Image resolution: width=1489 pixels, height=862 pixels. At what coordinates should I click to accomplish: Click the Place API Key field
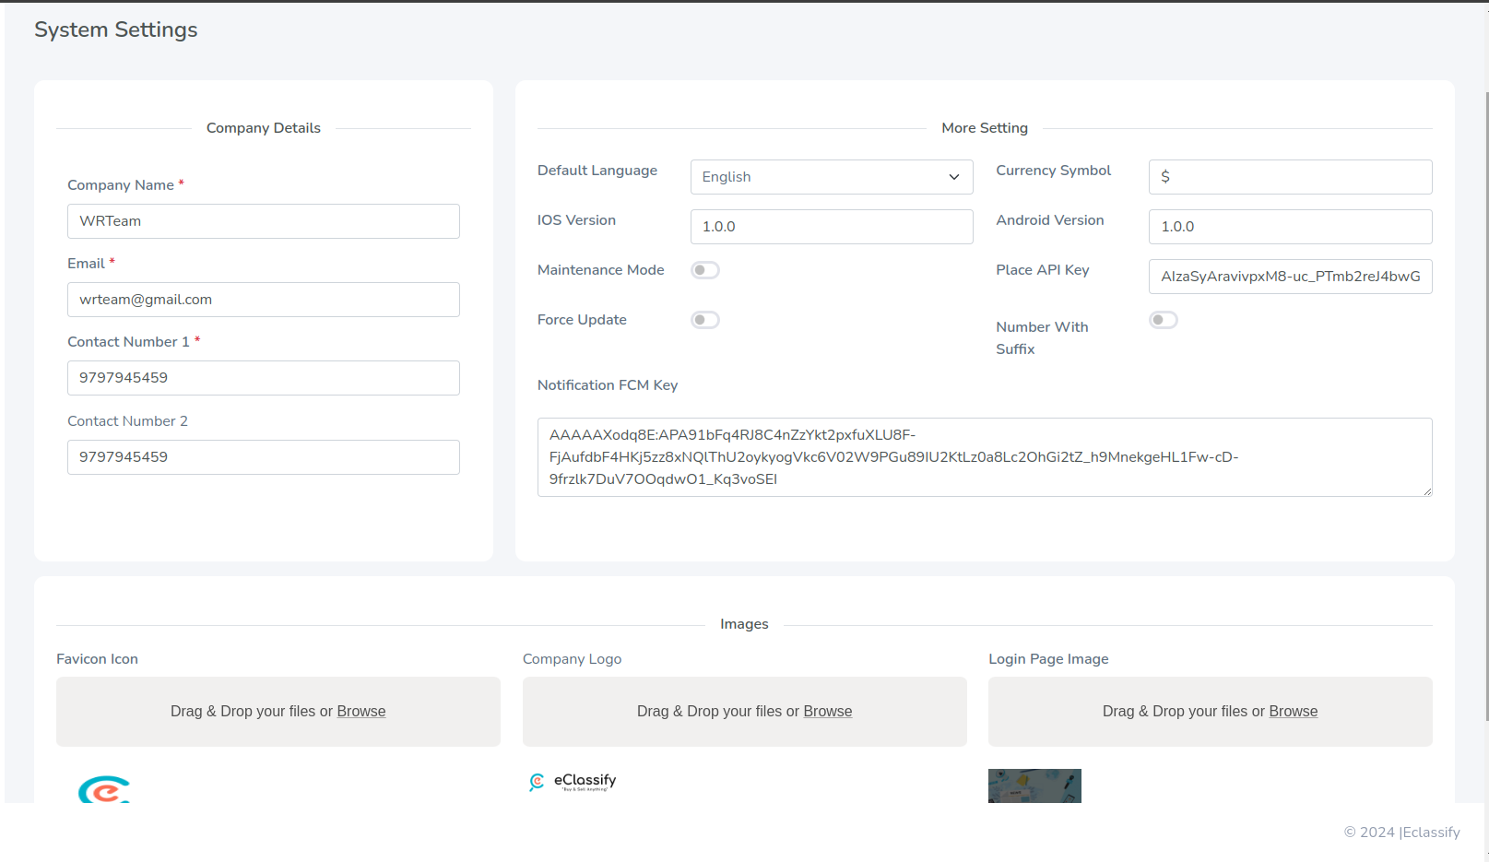coord(1289,277)
